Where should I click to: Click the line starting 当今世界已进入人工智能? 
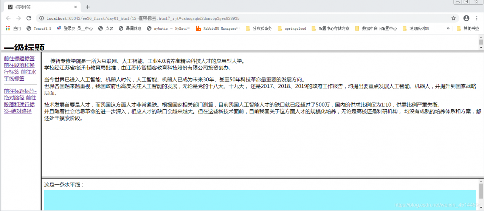(x=174, y=80)
